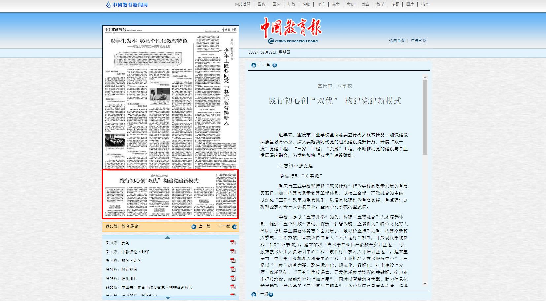Open the 高考 menu item
Screen dimensions: 546x301
[336, 4]
